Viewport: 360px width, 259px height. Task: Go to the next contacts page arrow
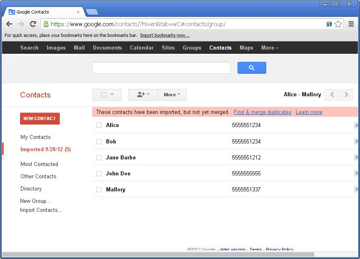pyautogui.click(x=346, y=95)
